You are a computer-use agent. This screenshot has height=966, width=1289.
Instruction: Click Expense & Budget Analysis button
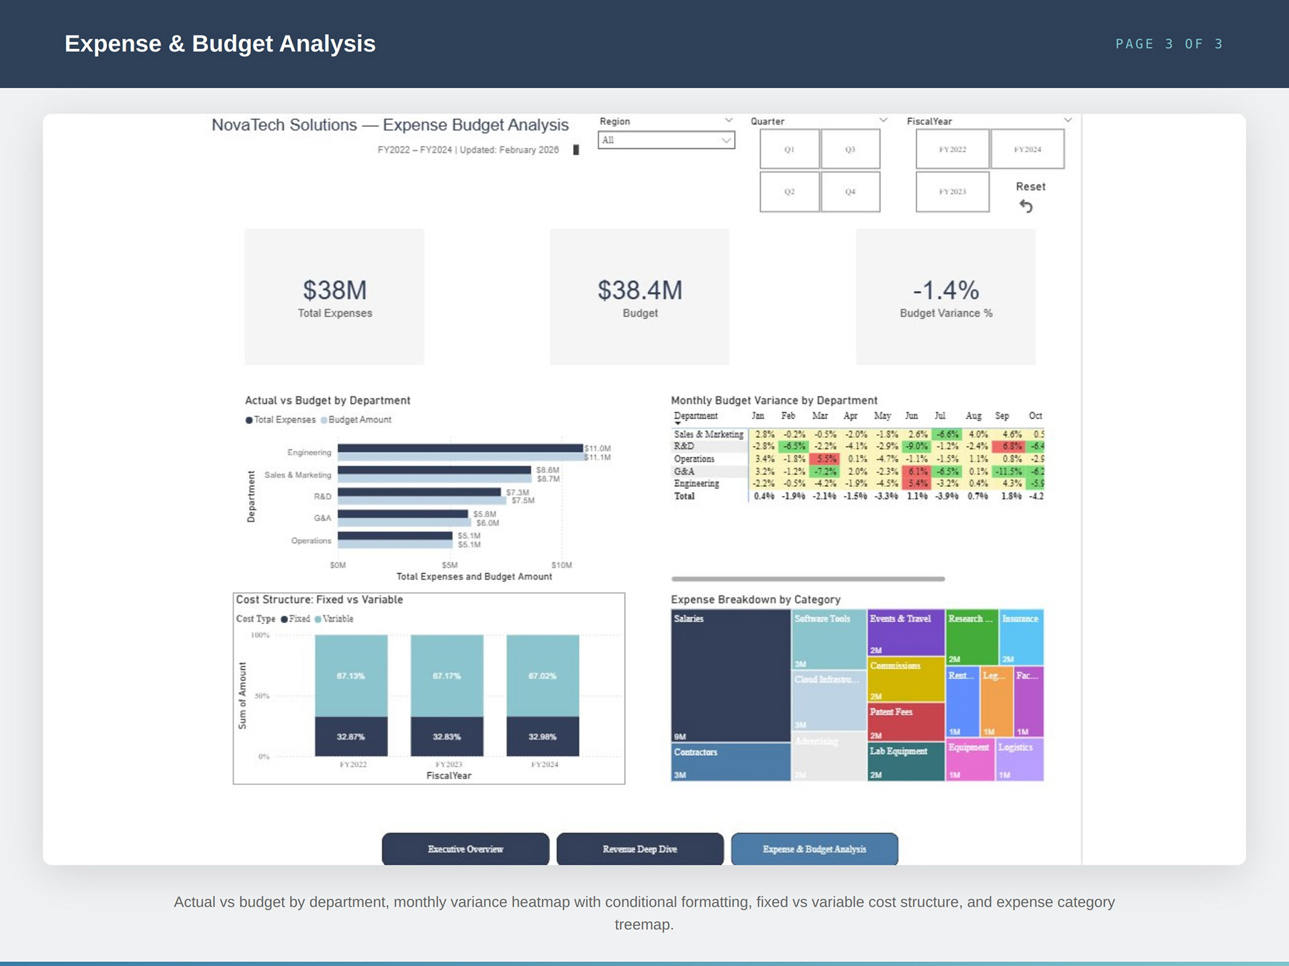pos(814,849)
